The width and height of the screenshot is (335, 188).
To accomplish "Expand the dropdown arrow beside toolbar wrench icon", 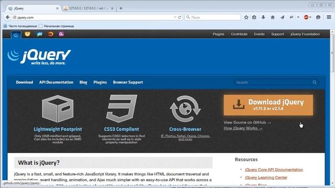I will click(x=298, y=17).
